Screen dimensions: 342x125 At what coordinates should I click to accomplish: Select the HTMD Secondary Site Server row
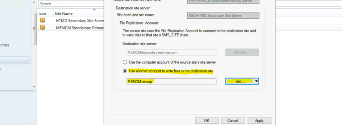coord(71,20)
